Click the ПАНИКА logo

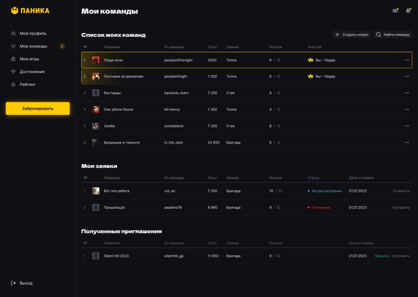(30, 11)
